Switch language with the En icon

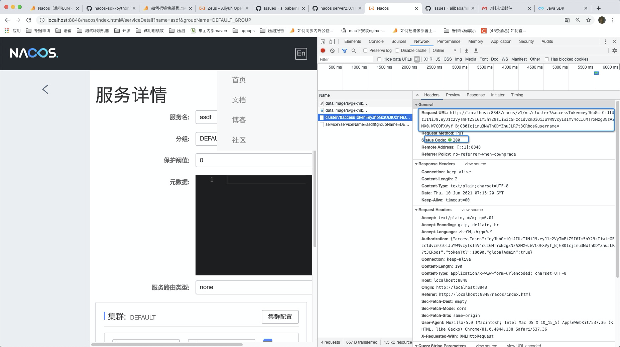[301, 54]
